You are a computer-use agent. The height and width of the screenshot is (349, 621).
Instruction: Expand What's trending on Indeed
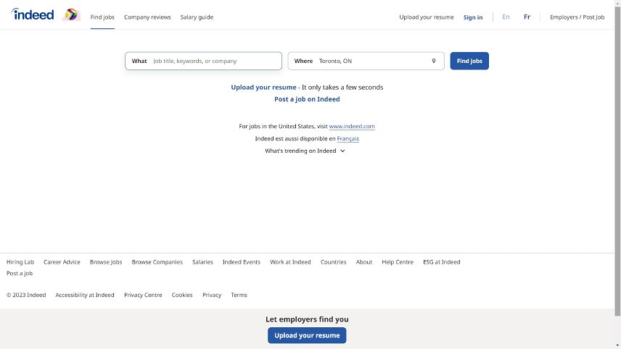(x=305, y=151)
